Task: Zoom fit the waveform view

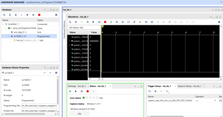Action: [x=128, y=22]
